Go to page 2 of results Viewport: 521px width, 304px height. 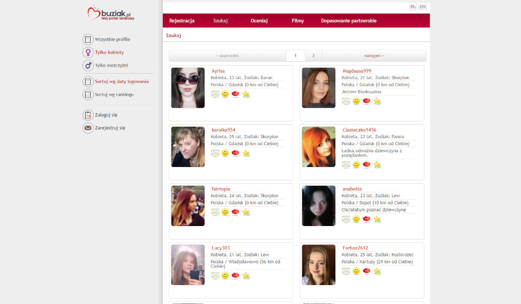click(313, 56)
